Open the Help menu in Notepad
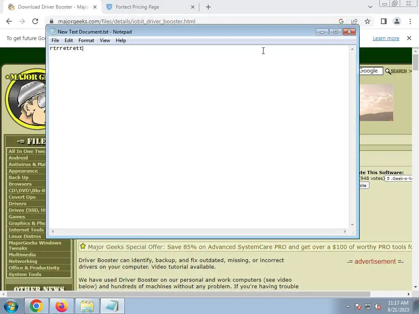Screen dimensions: 419x314 (121, 40)
